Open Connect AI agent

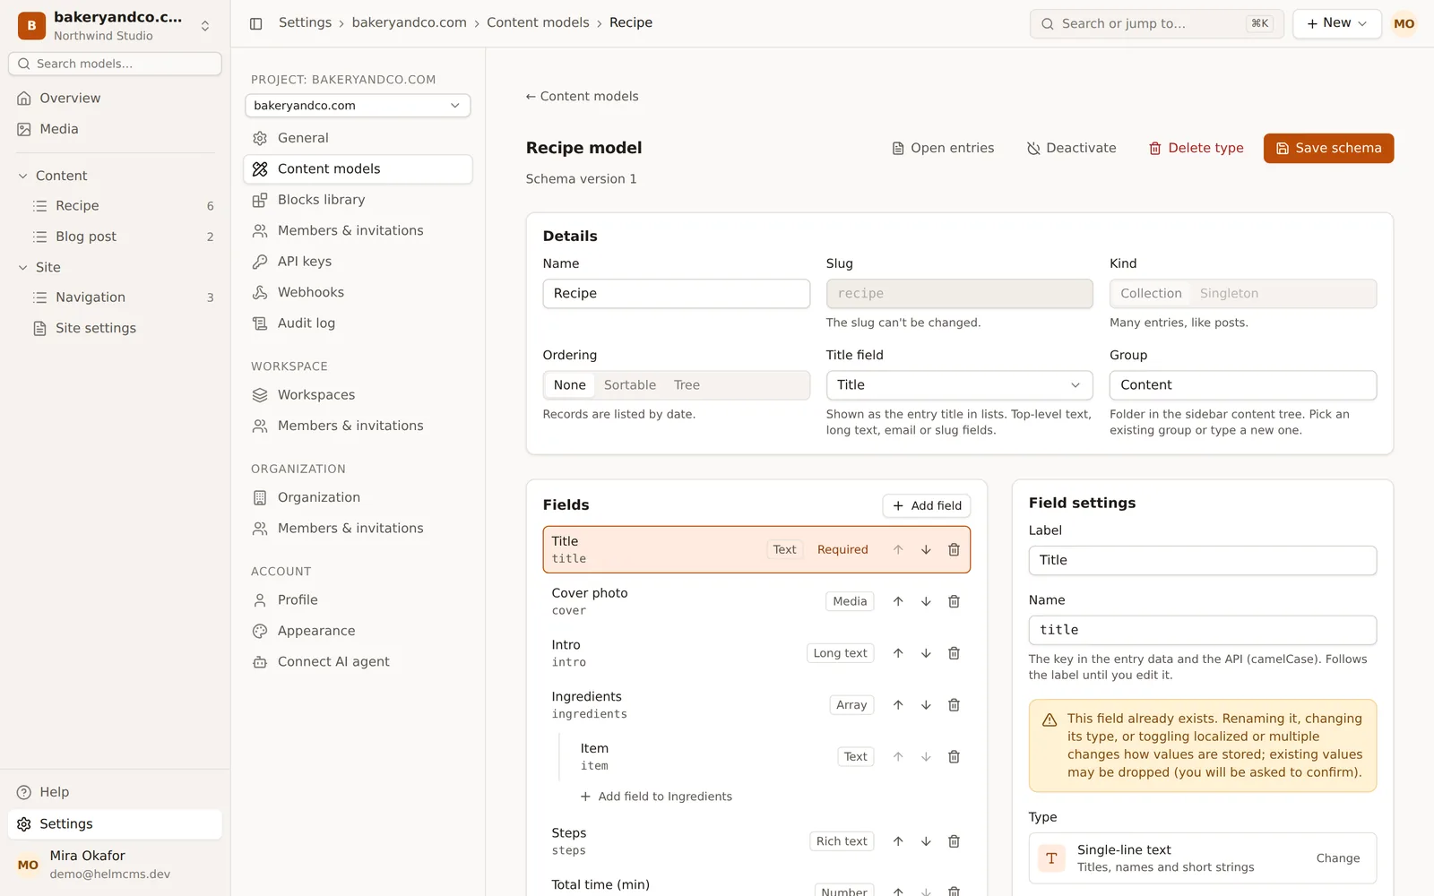click(358, 662)
